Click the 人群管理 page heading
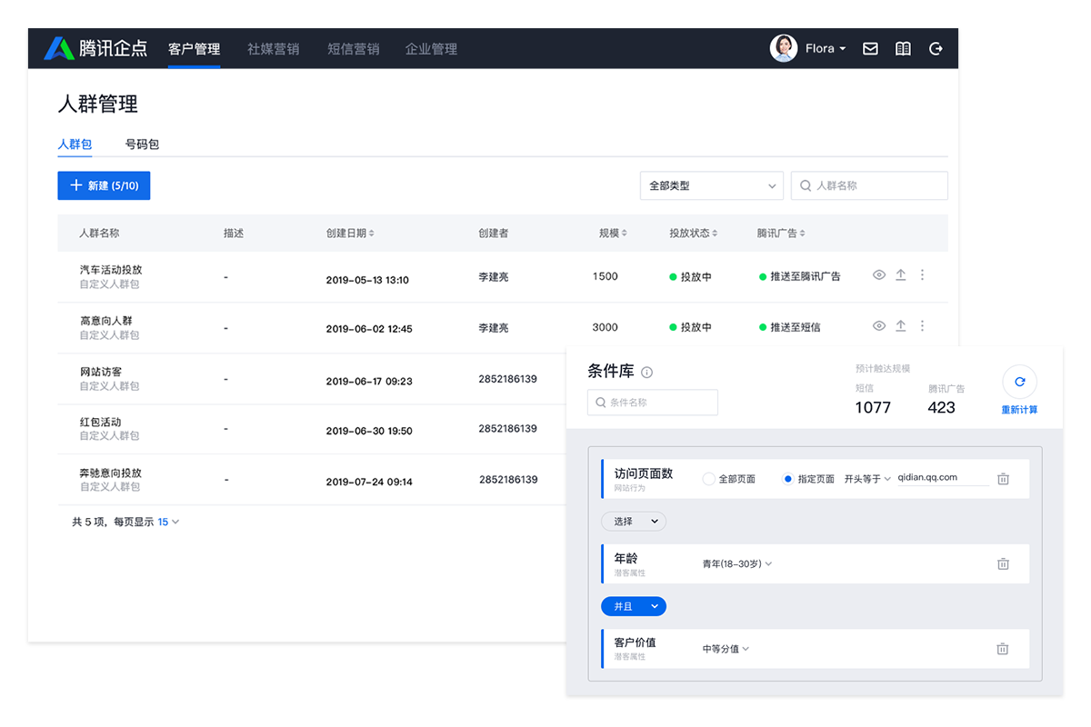The width and height of the screenshot is (1091, 727). coord(98,105)
